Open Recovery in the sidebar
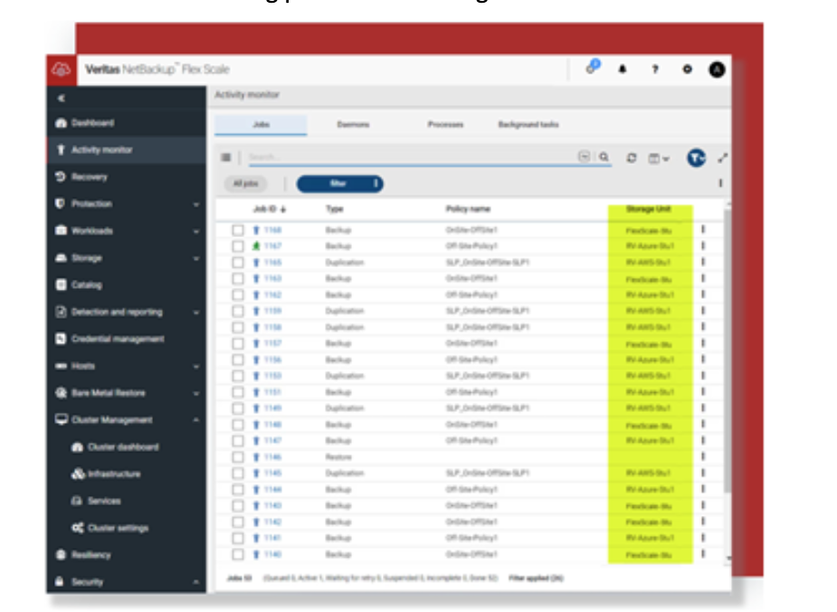837x612 pixels. coord(81,177)
